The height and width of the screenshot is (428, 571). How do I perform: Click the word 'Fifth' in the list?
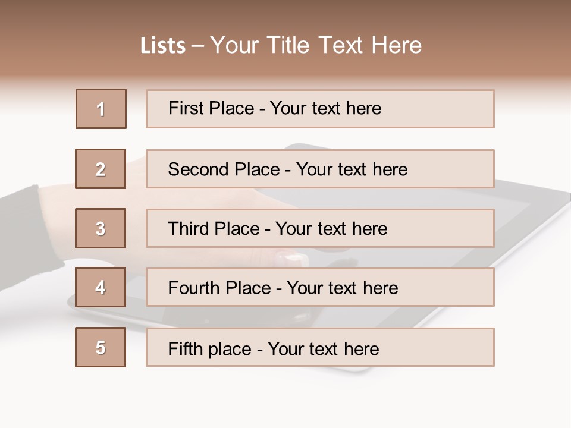(x=185, y=348)
